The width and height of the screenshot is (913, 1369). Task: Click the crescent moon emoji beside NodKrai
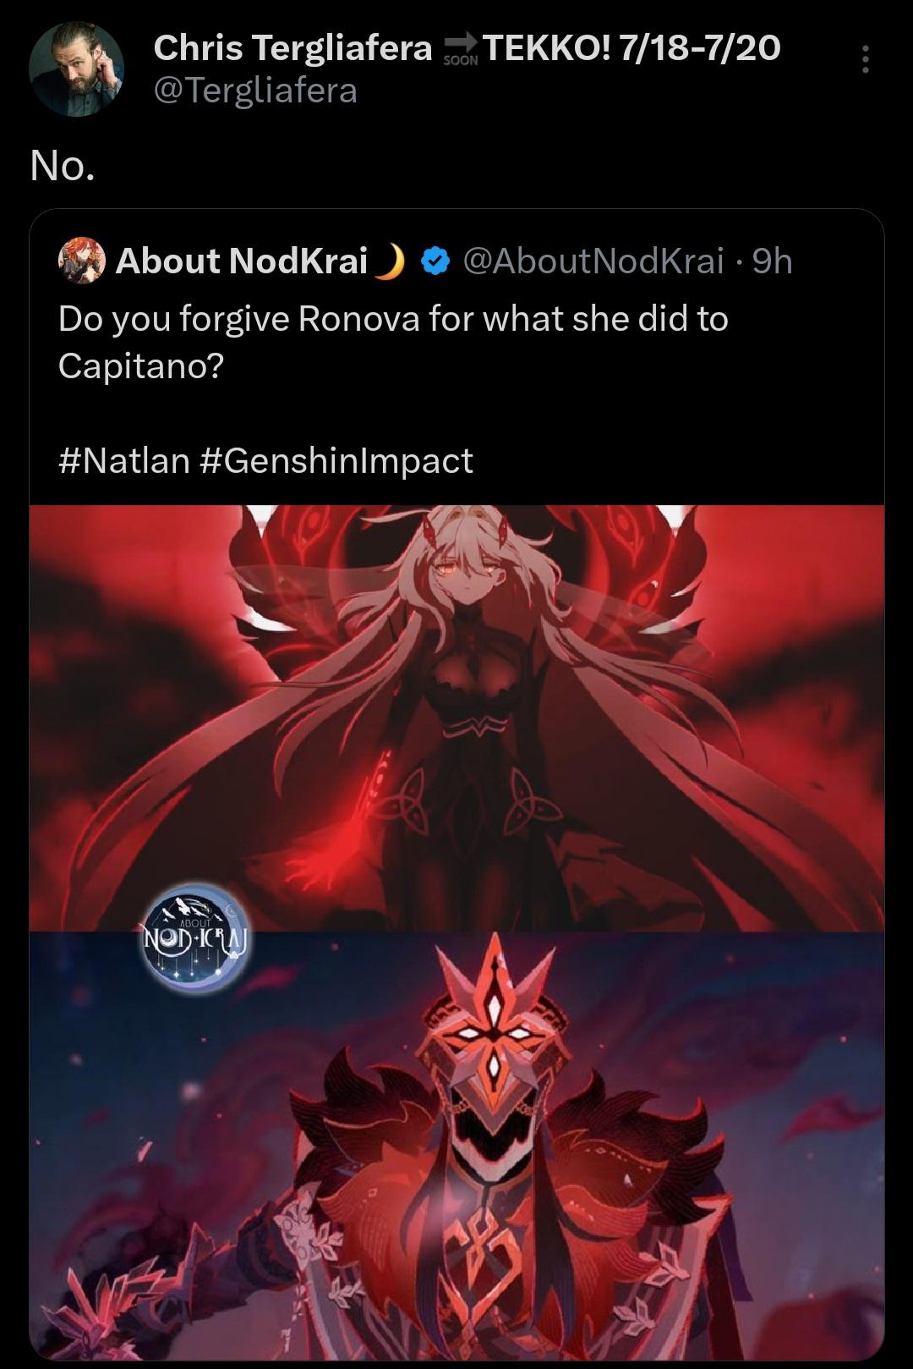pos(390,261)
